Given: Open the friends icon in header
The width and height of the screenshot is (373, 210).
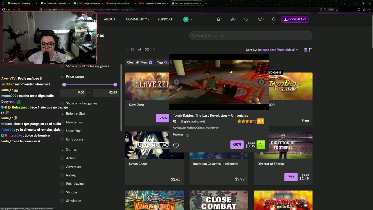Looking at the screenshot, I should 233,19.
